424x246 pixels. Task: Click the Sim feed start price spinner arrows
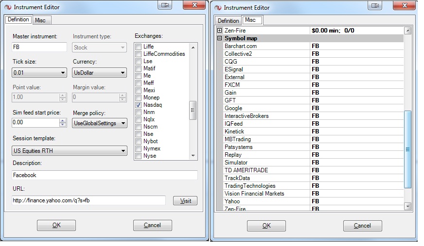click(x=63, y=123)
